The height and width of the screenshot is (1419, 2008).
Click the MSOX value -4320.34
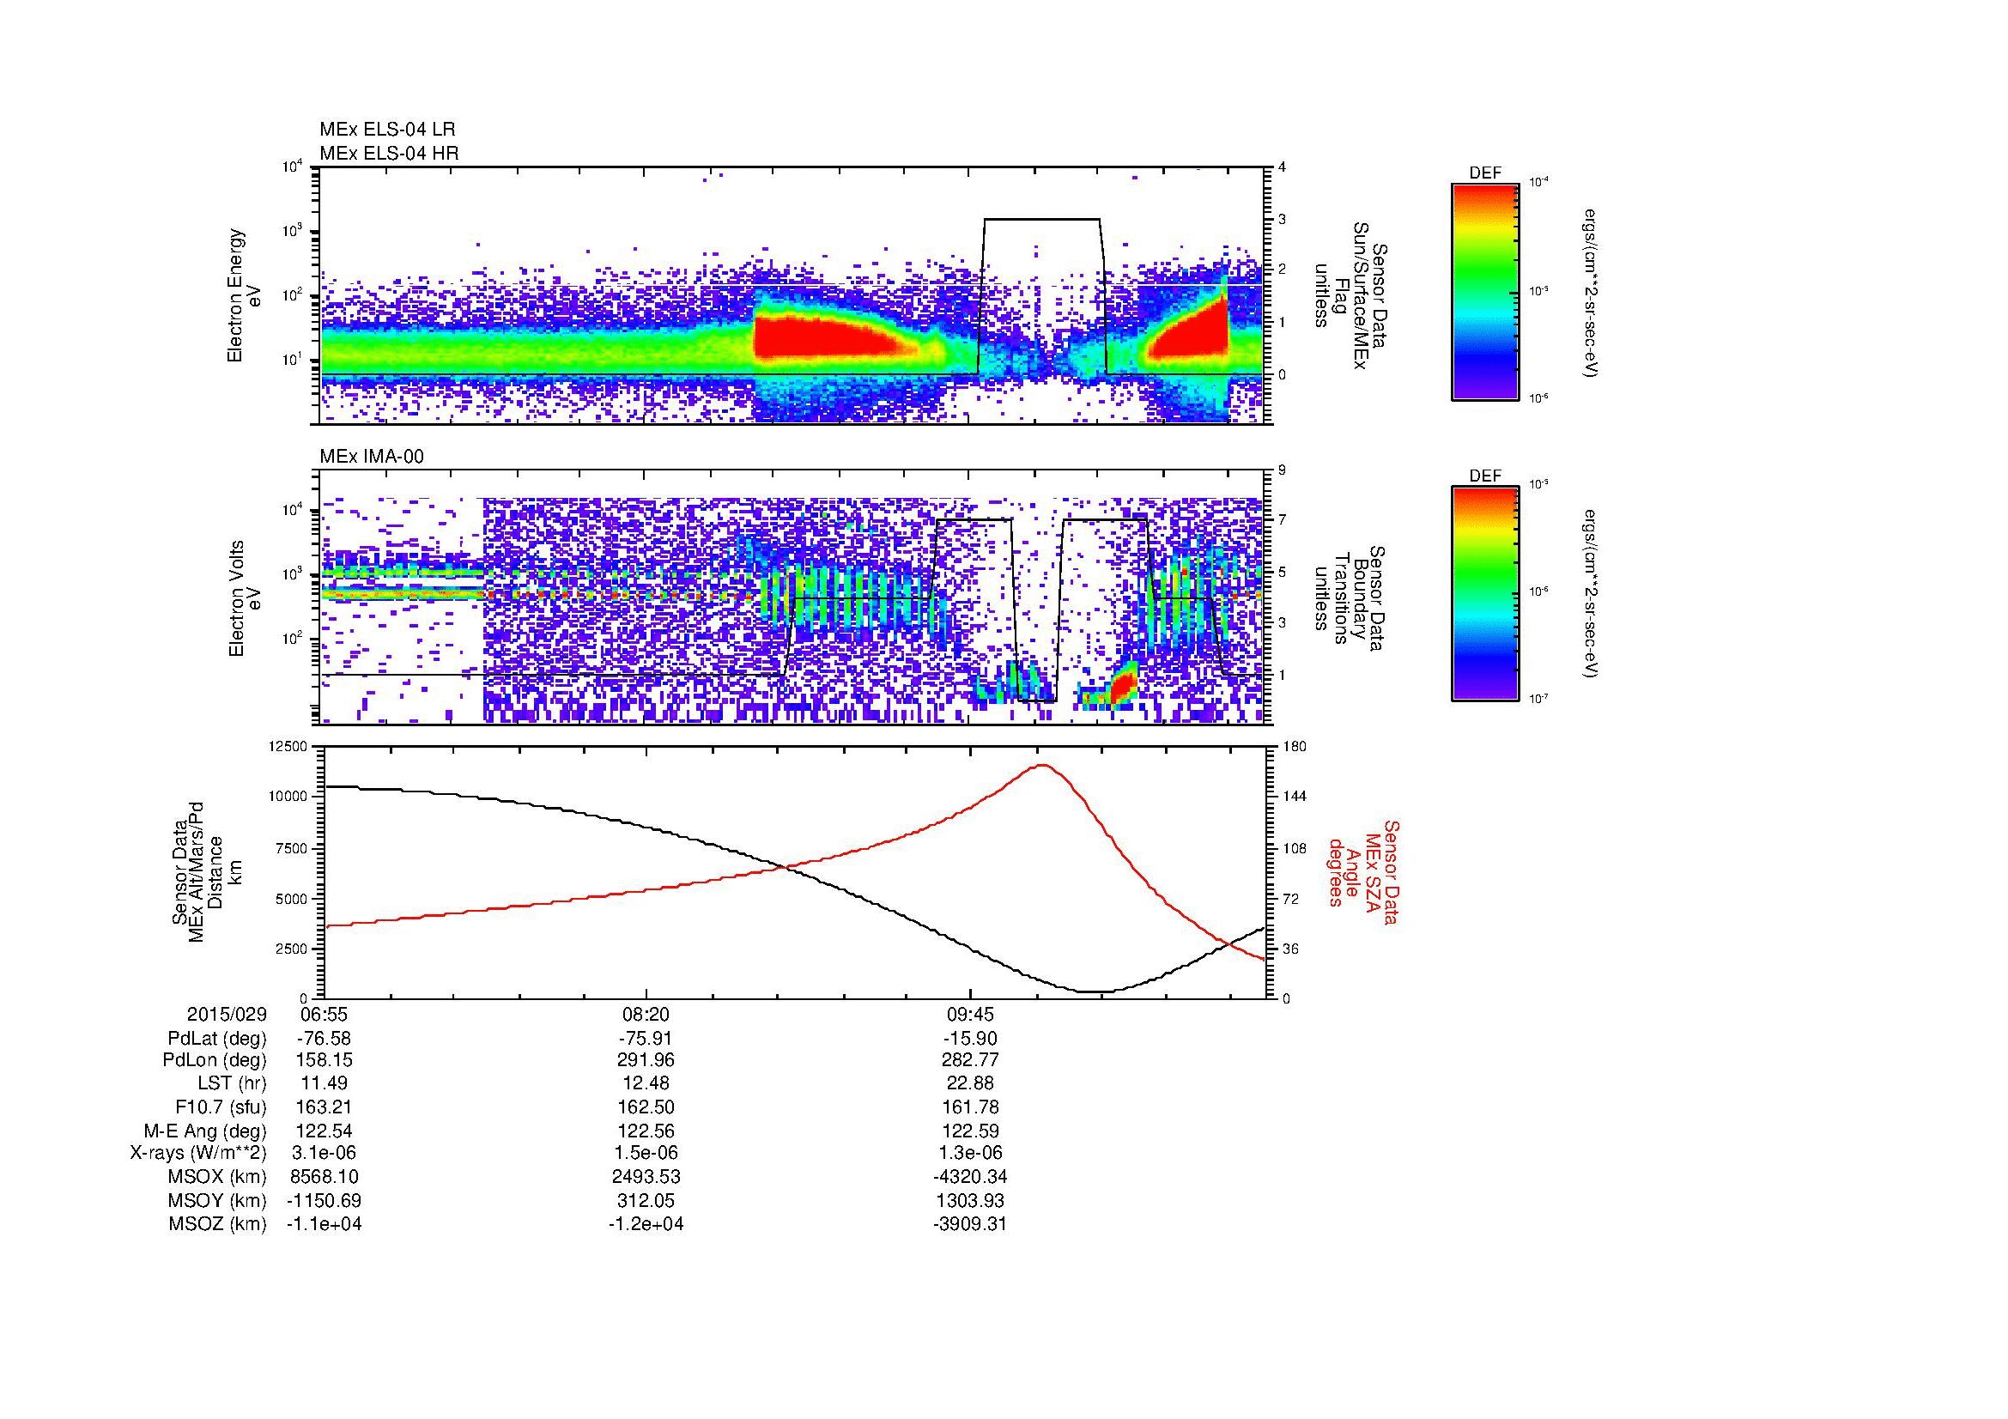pos(970,1177)
